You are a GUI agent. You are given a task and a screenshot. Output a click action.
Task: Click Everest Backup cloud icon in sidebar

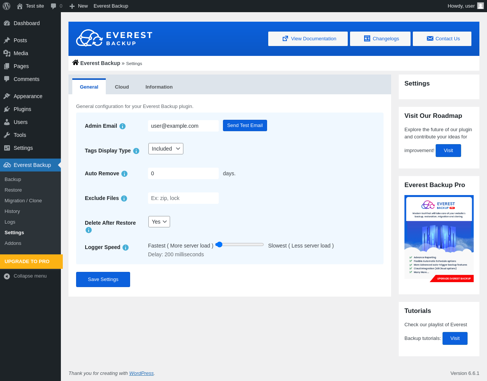tap(7, 165)
